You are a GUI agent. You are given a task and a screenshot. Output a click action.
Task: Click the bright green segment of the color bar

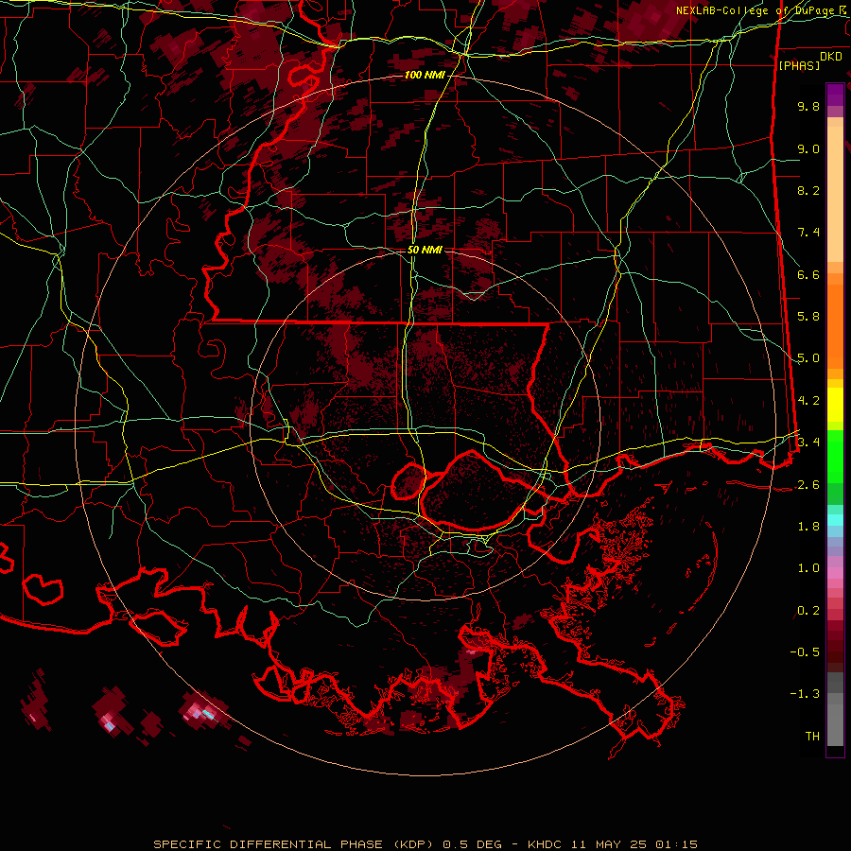point(835,456)
